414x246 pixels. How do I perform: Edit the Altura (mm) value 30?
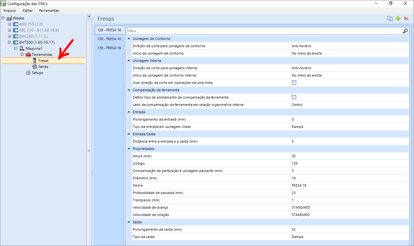click(350, 156)
